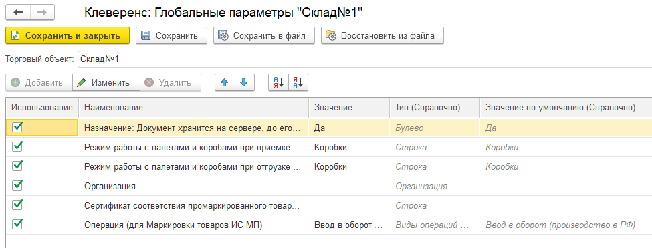Click the Значение column header
652x248 pixels.
(x=349, y=108)
